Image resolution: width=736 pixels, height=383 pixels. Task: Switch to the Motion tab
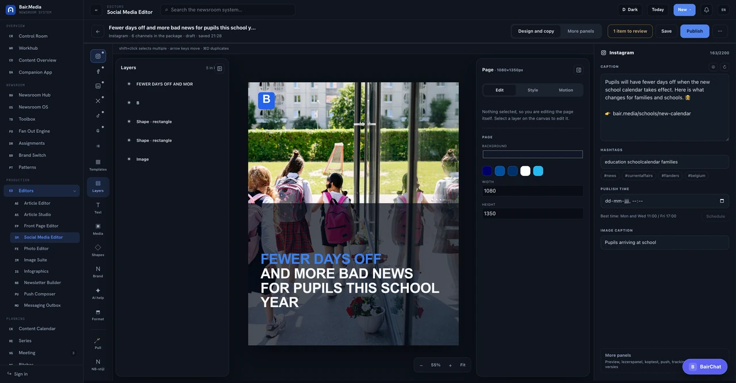coord(566,90)
